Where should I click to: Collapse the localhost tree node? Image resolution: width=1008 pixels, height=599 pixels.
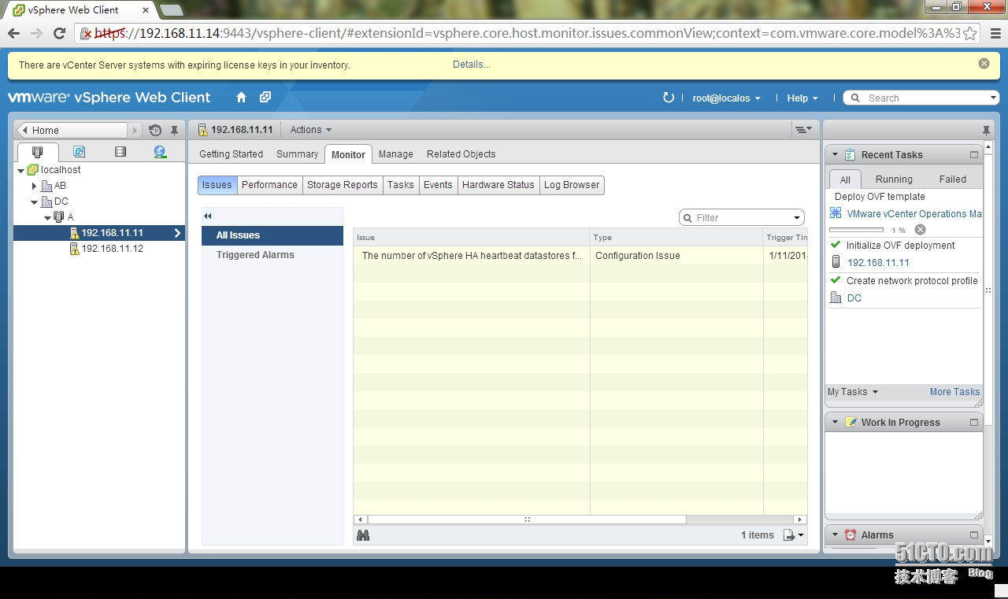tap(21, 170)
